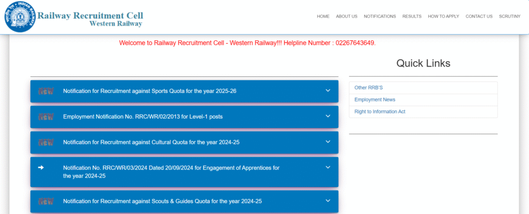Open the ABOUT US menu item
This screenshot has width=529, height=214.
point(346,17)
